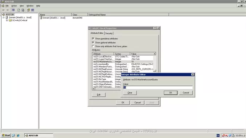Click the Attribute column header in attributes list
The width and height of the screenshot is (246, 138).
(x=103, y=54)
